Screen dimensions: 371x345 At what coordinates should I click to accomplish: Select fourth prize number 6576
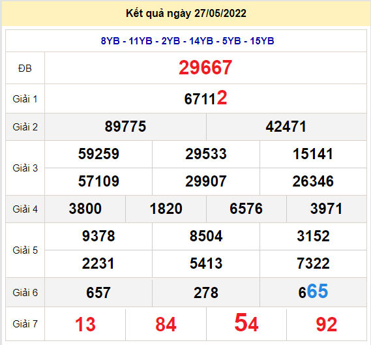click(x=246, y=209)
